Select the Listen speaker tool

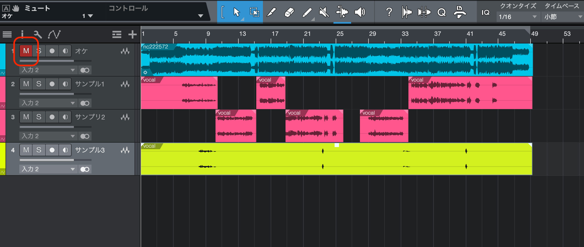click(x=360, y=12)
